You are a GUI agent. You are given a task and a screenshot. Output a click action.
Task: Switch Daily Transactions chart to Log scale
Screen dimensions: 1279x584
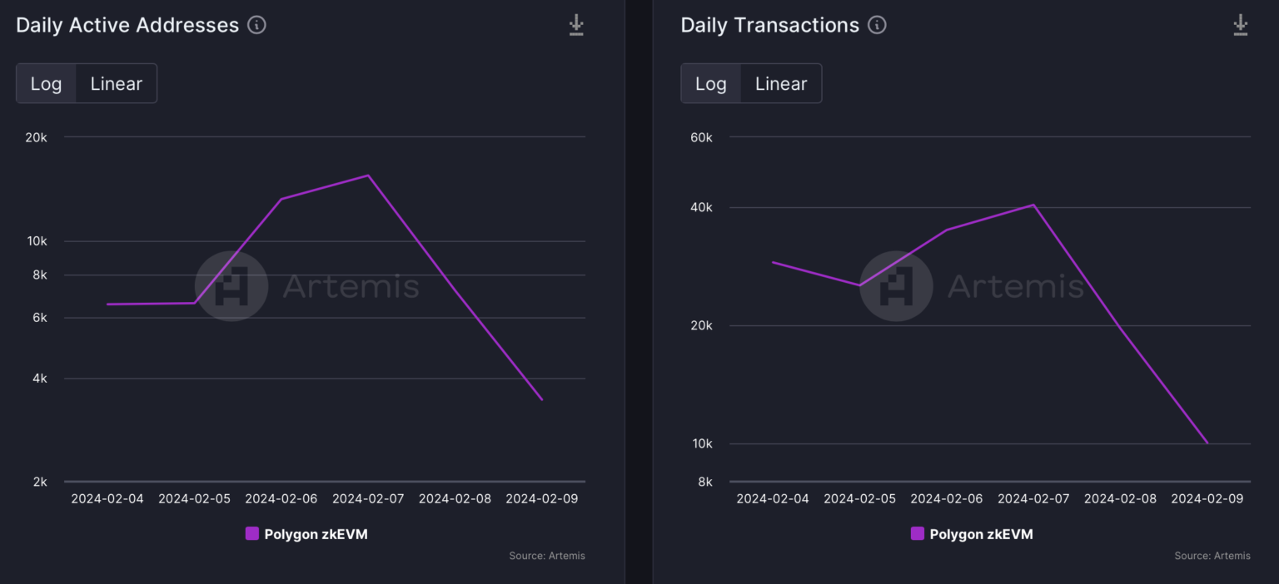(x=711, y=83)
